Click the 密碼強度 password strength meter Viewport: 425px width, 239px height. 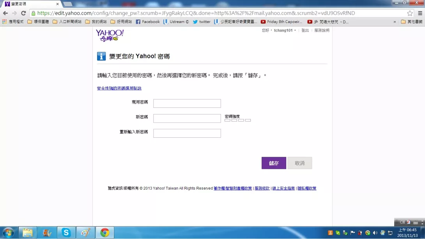point(238,120)
